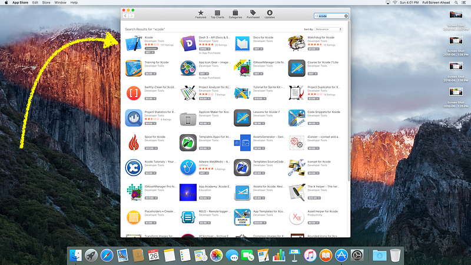
Task: Clear the xcode search field text
Action: pyautogui.click(x=346, y=16)
